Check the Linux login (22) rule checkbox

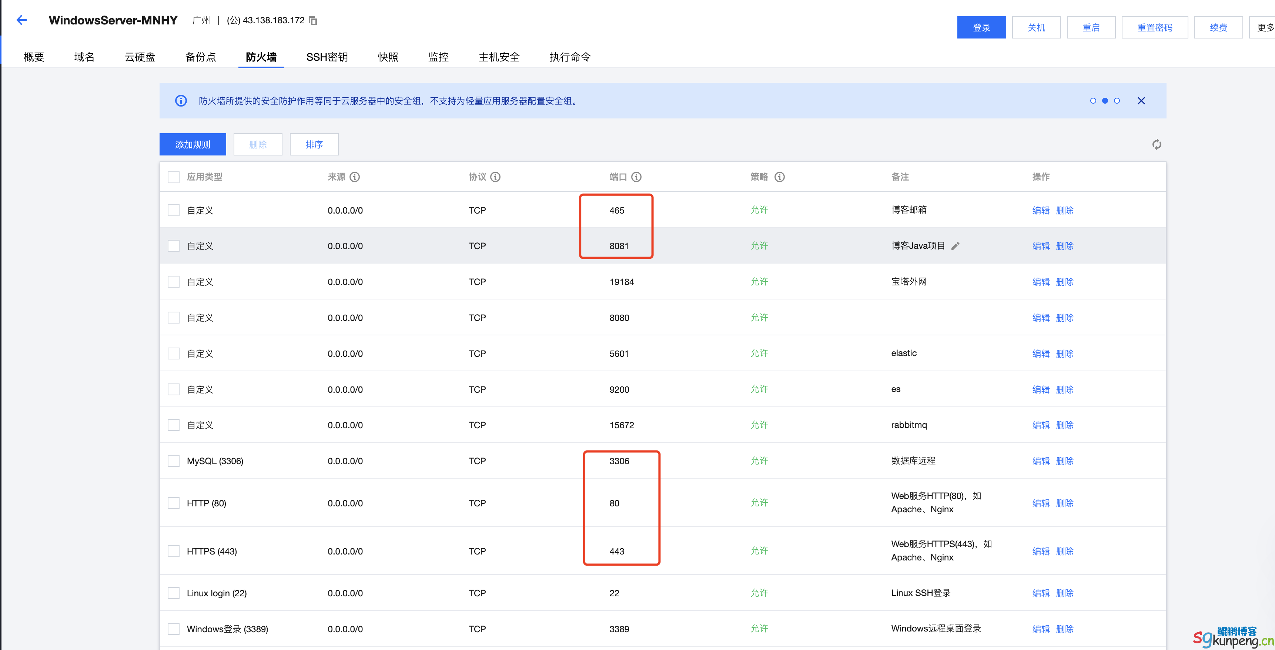(174, 593)
